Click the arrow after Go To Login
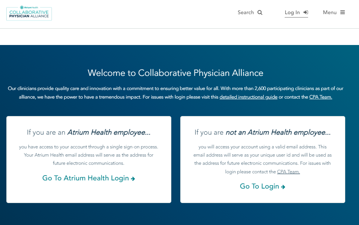359x225 pixels. 283,187
